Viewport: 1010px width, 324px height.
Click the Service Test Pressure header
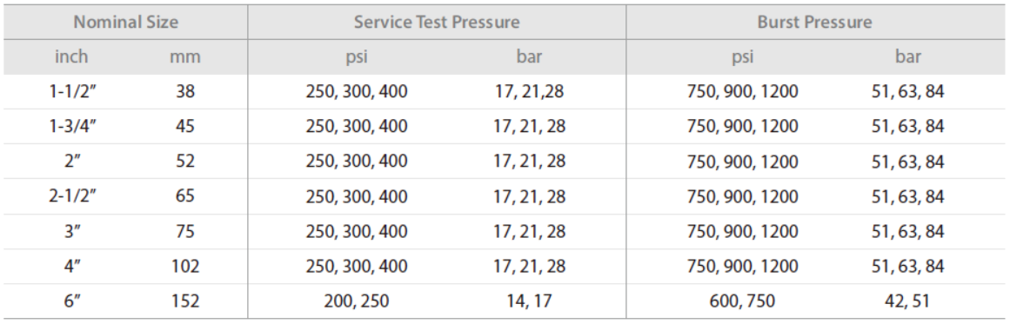tap(437, 23)
